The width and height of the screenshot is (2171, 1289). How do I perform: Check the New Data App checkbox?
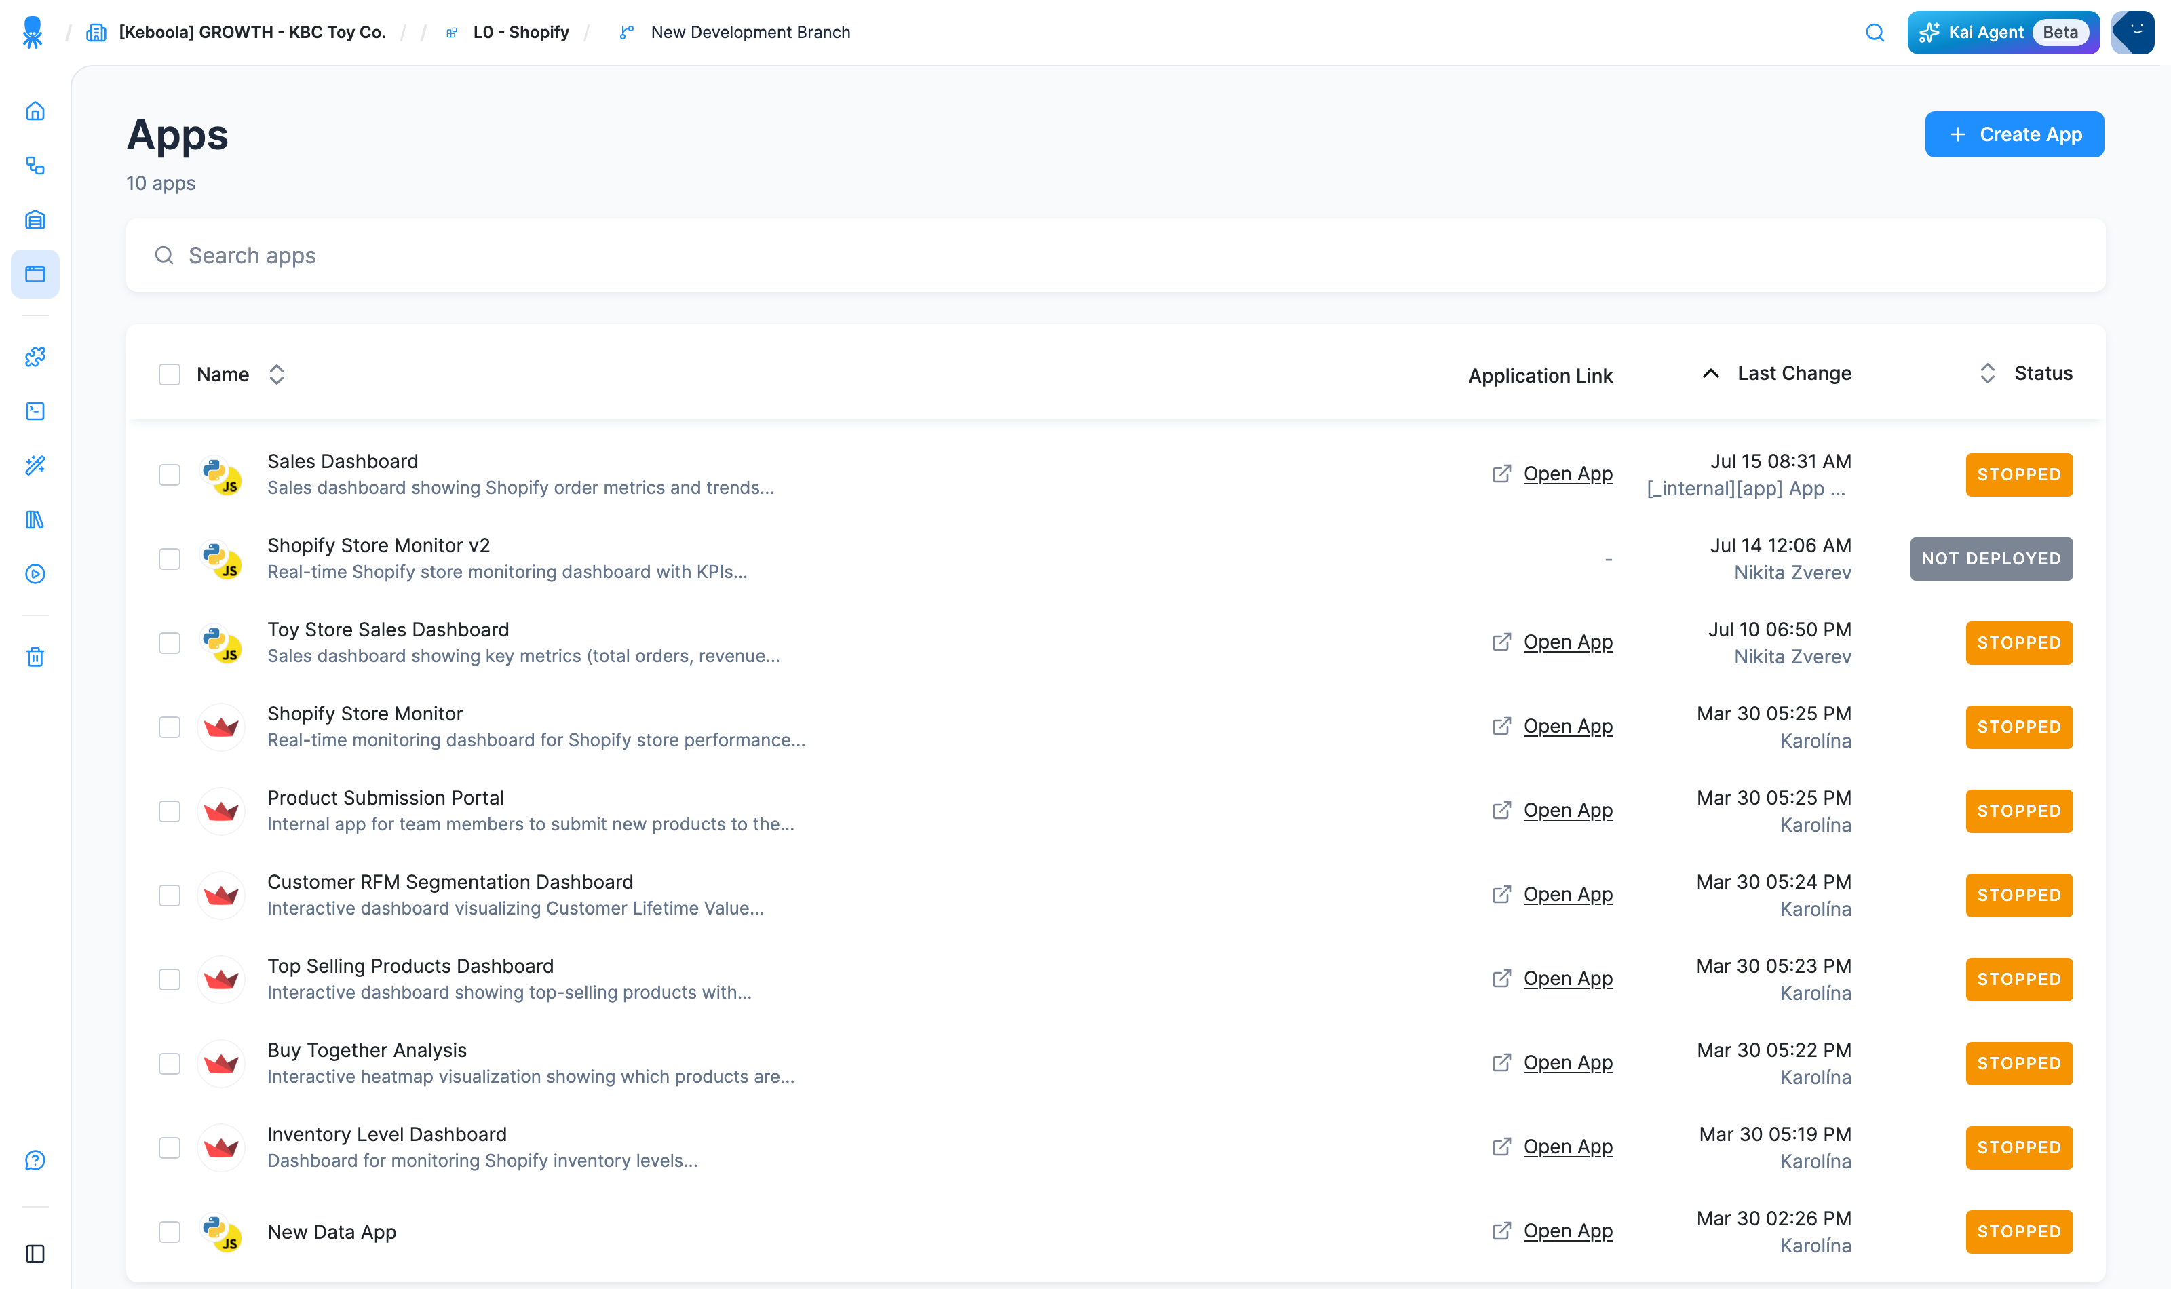[170, 1231]
